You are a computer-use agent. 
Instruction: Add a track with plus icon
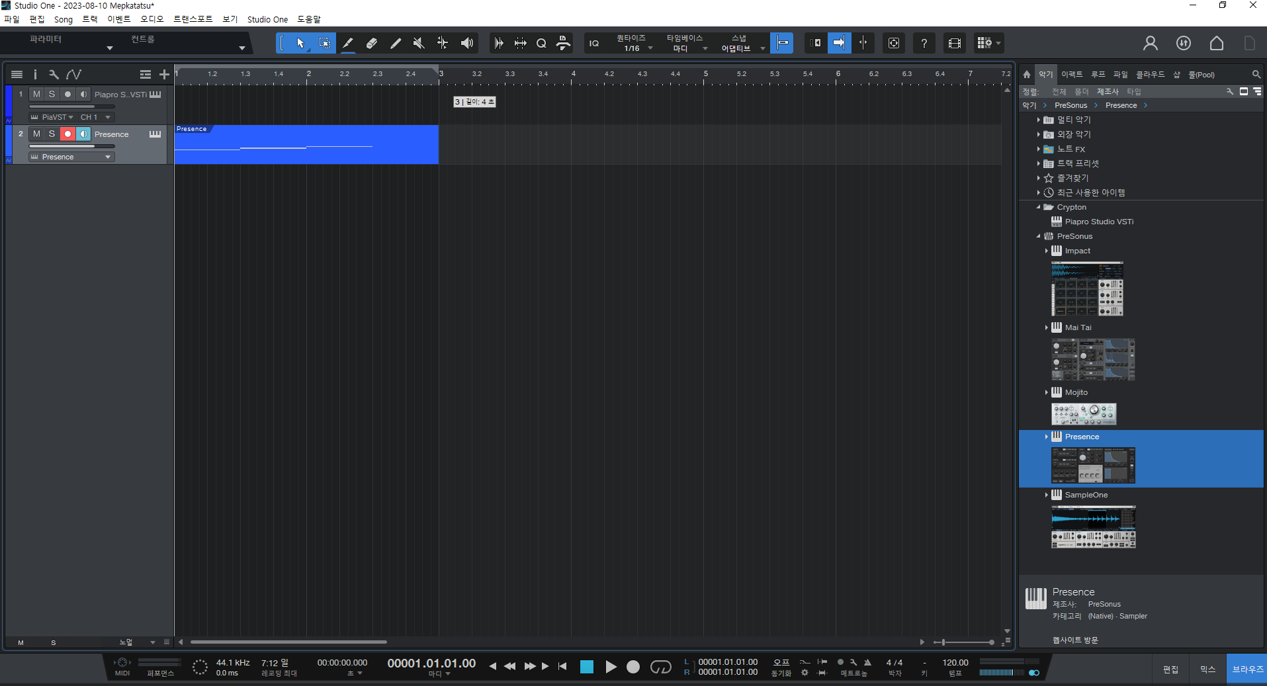[x=164, y=74]
